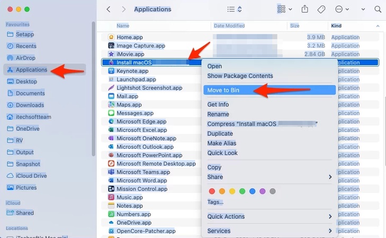This screenshot has width=386, height=238.
Task: Select the Image Capture.app icon
Action: tap(111, 45)
